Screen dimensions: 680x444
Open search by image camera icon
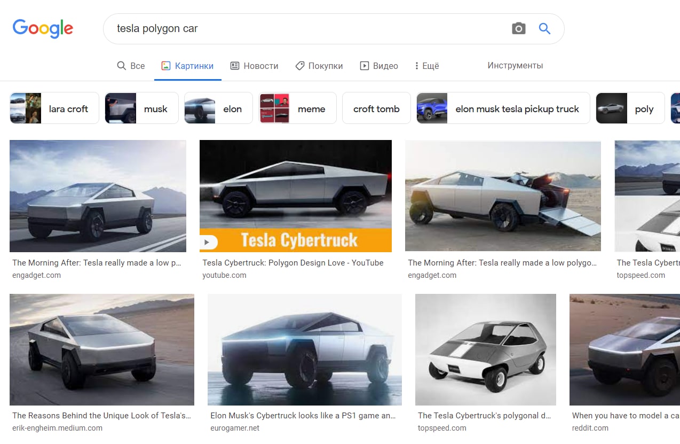[x=518, y=29]
